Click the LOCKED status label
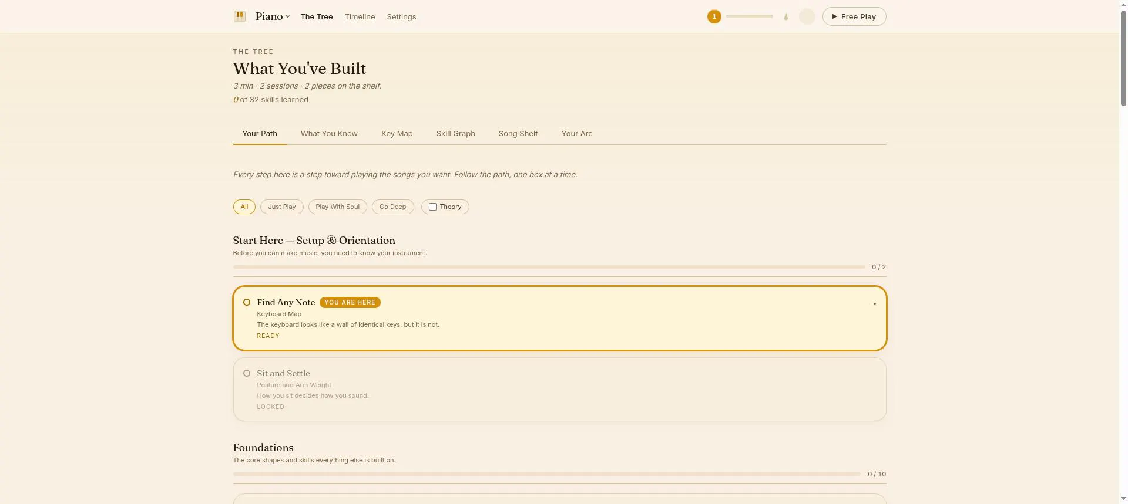 tap(270, 407)
